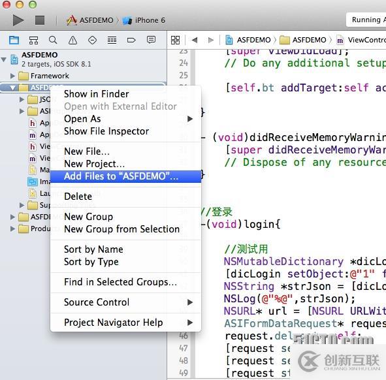Image resolution: width=386 pixels, height=380 pixels.
Task: Go forward with the editor forward arrow
Action: click(211, 40)
